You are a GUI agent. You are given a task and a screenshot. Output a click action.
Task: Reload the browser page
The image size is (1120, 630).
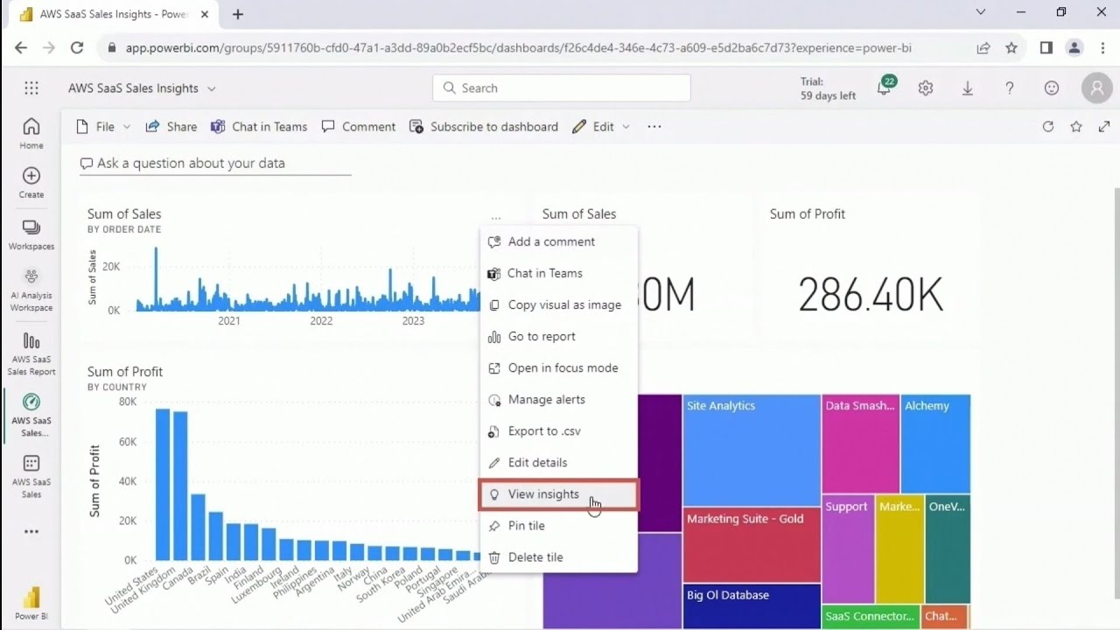[77, 48]
